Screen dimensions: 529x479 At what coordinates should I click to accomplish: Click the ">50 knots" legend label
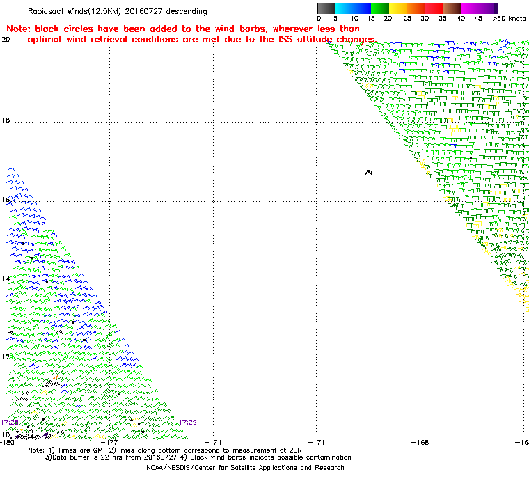click(x=509, y=19)
